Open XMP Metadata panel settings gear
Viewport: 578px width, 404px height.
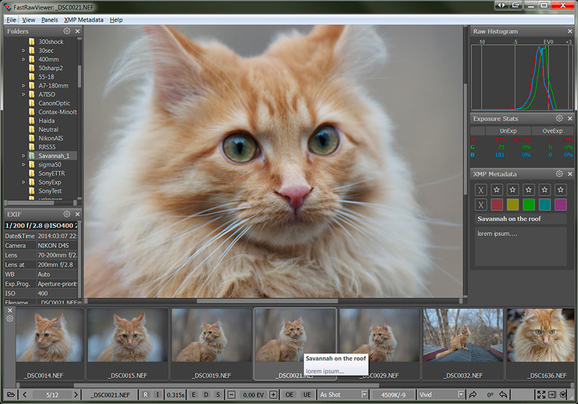click(559, 174)
